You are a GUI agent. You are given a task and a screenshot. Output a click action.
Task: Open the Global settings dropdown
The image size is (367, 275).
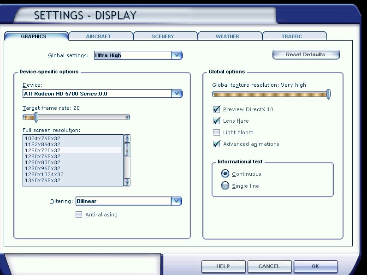tap(177, 55)
